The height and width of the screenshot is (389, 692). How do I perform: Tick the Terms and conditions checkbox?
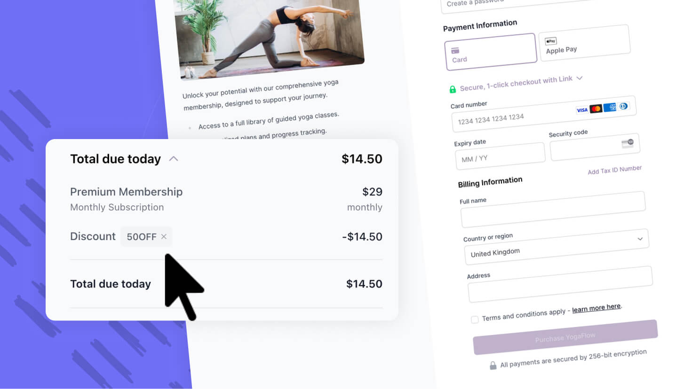point(475,319)
